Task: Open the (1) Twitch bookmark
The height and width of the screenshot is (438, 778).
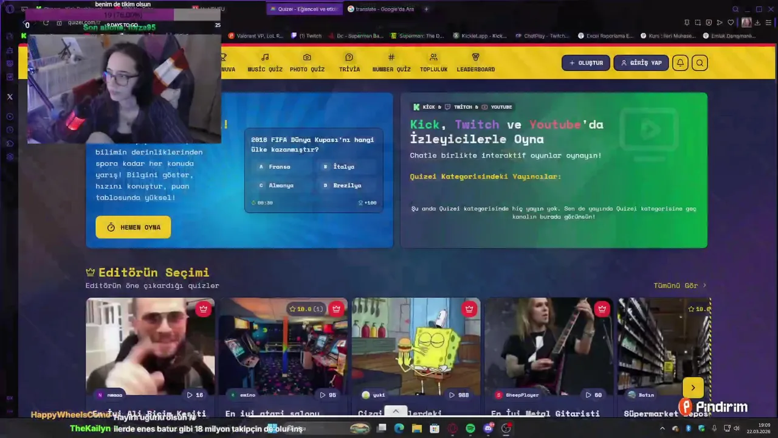Action: coord(306,36)
